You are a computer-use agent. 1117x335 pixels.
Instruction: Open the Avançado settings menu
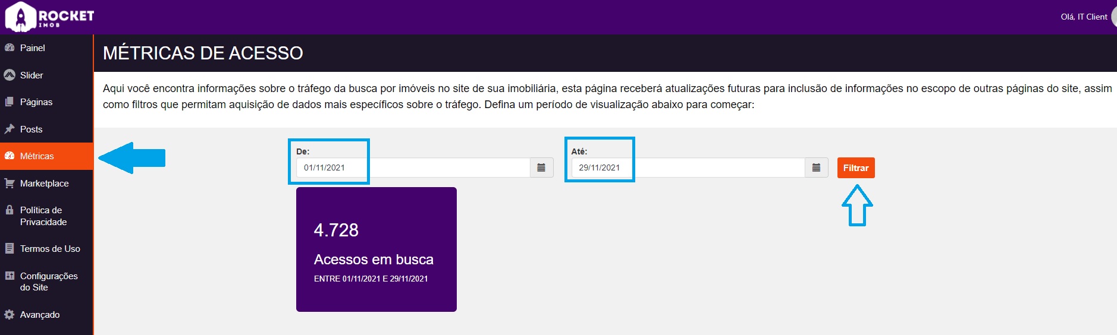pos(40,315)
